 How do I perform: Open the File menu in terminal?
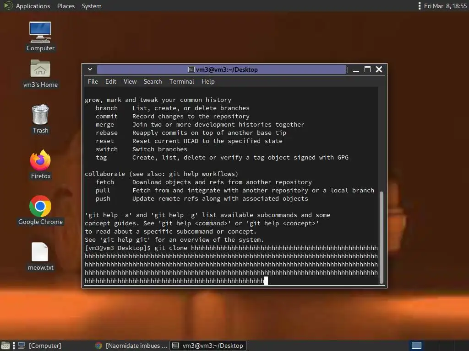93,81
